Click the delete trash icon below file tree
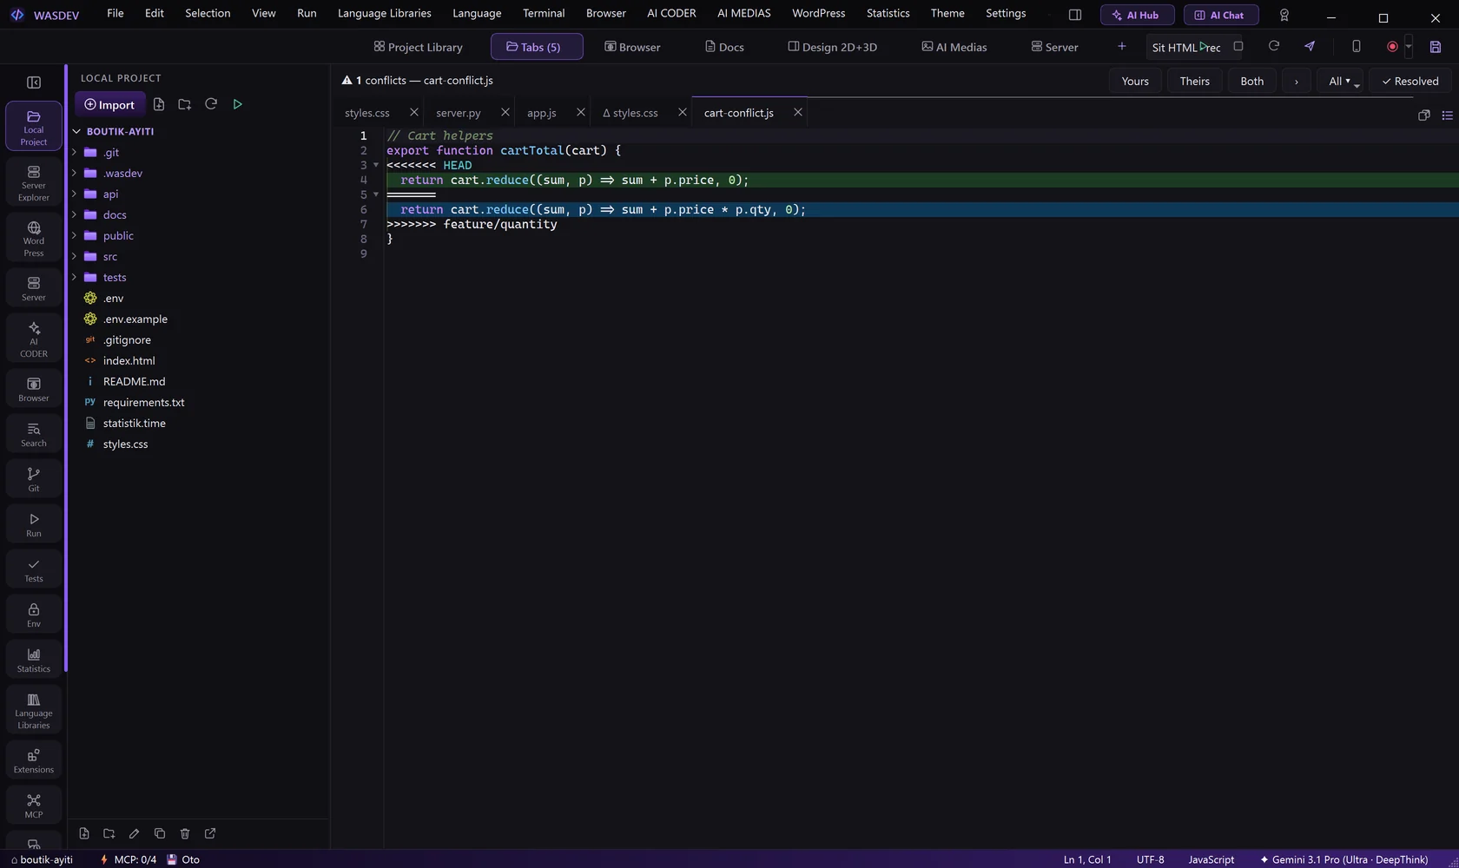Viewport: 1459px width, 868px height. [x=185, y=833]
